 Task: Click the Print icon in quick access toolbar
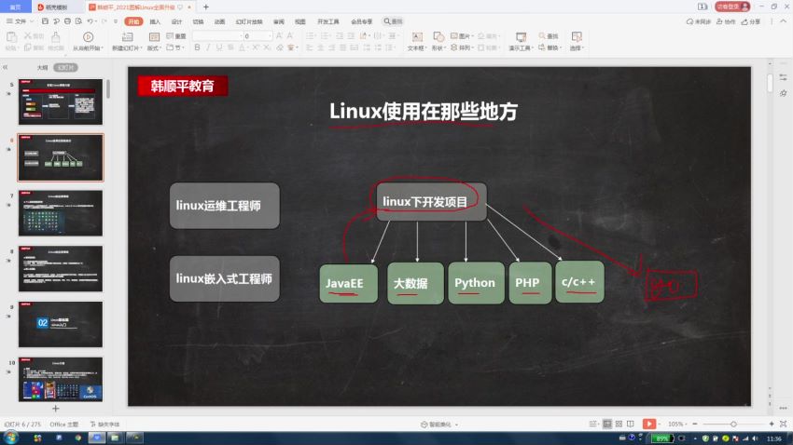coord(67,21)
